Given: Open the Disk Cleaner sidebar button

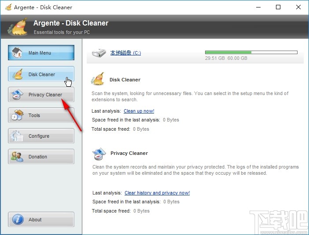Looking at the screenshot, I should pyautogui.click(x=41, y=74).
